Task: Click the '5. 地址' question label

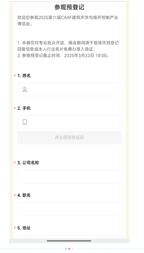Action: click(24, 228)
